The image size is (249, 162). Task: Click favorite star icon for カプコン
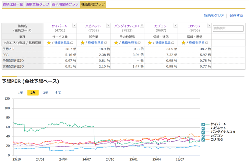[x=150, y=43]
